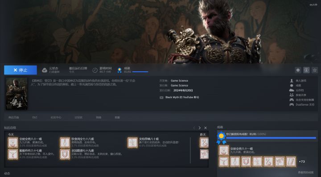The image size is (321, 177).
Task: Click scroll achievement icon in achievements panel row
Action: coord(291,161)
